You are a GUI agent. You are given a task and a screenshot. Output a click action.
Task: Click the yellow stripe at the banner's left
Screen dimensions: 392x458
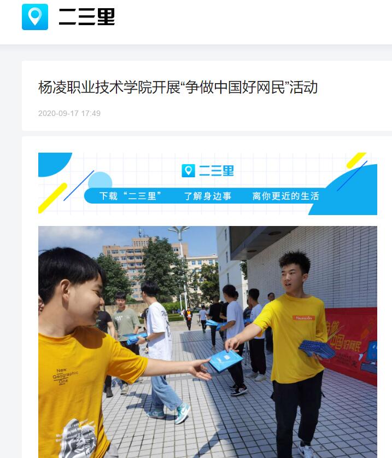point(52,198)
